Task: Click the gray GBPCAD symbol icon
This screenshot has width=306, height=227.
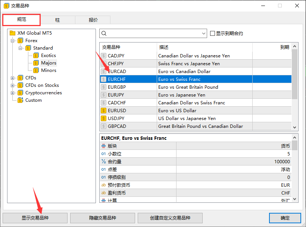Action: tap(104, 126)
